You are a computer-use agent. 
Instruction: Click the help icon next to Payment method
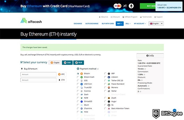[x=98, y=69]
